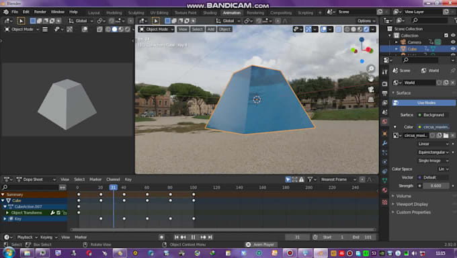Open the View Layer properties tab
This screenshot has height=258, width=457.
(x=384, y=103)
